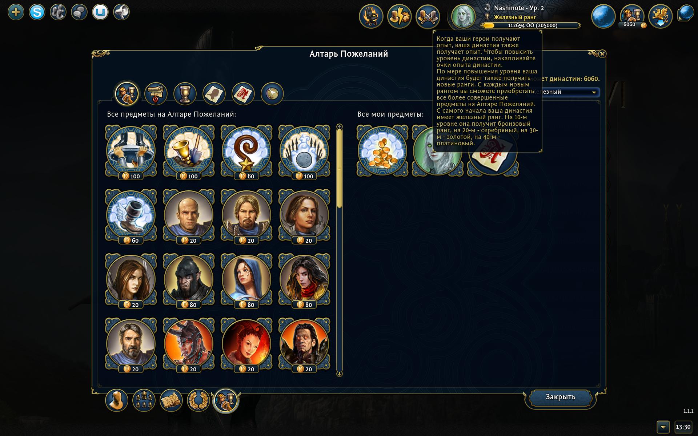
Task: Click the Закрыть button
Action: point(560,397)
